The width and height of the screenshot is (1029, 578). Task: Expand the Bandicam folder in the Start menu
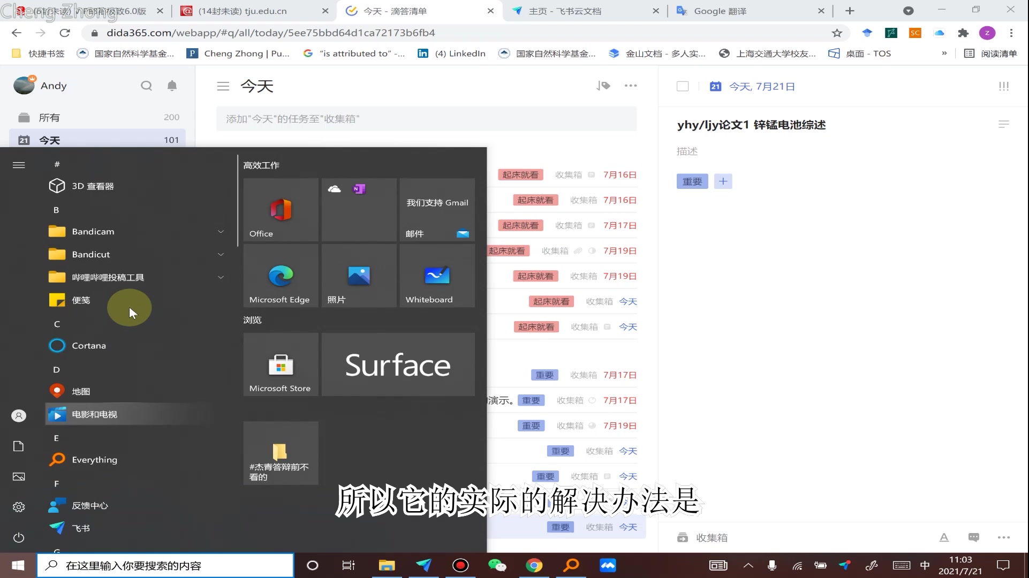pos(221,231)
